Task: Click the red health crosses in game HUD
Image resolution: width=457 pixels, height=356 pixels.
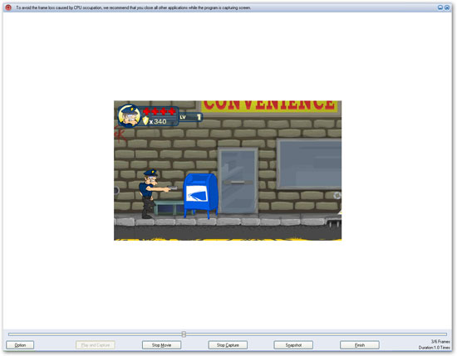Action: pos(160,111)
